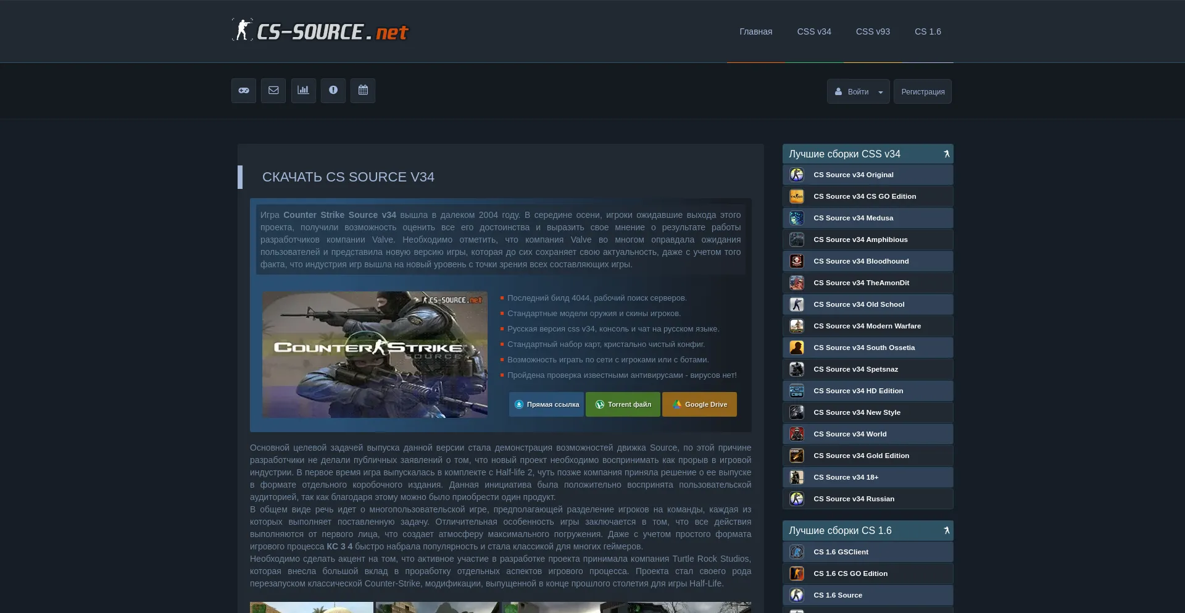Click the icon beside CS 1.6 CS GO Edition

(797, 573)
